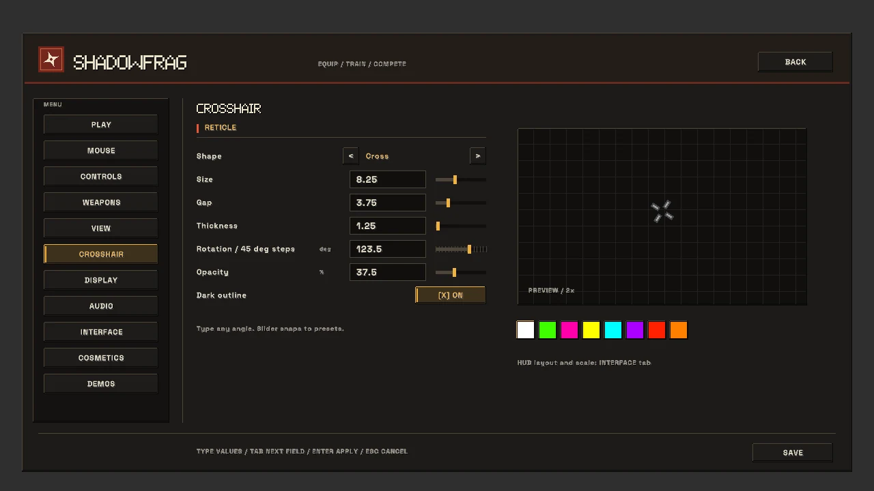Click the Cross shape value text

click(377, 156)
